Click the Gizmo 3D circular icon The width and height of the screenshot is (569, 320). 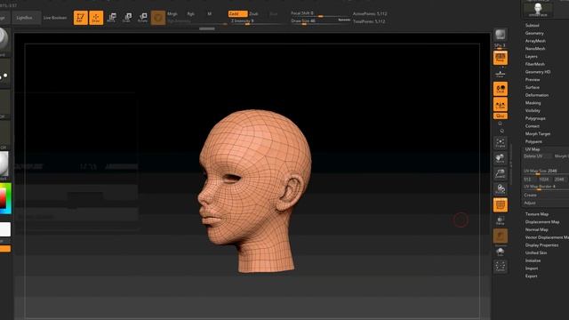(158, 18)
